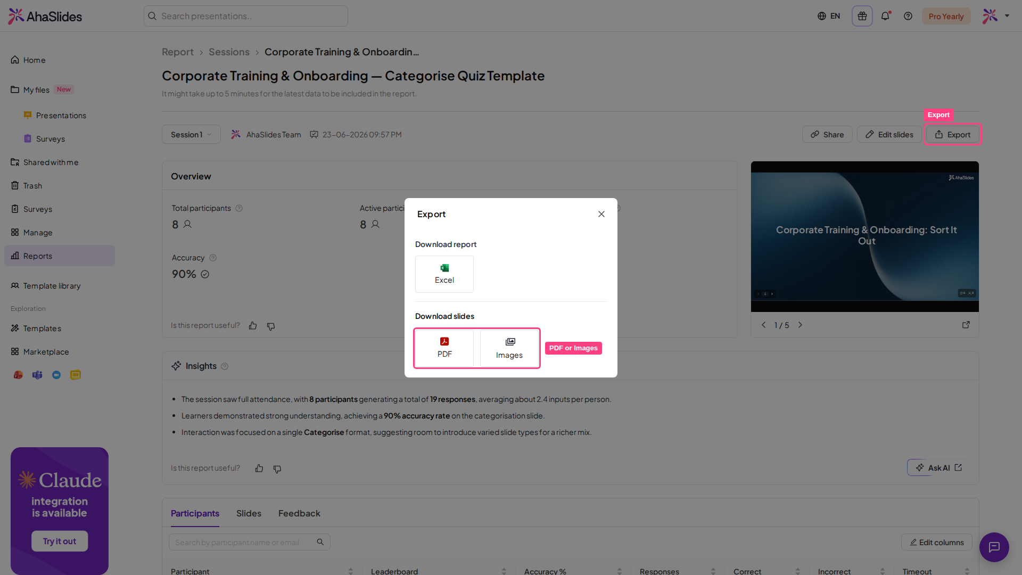Select the Participants tab
1022x575 pixels.
tap(195, 513)
